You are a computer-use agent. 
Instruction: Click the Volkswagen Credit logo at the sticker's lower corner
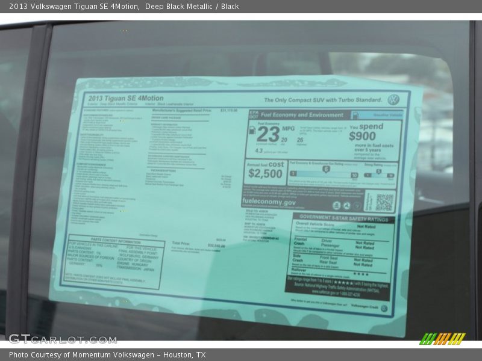(x=384, y=309)
